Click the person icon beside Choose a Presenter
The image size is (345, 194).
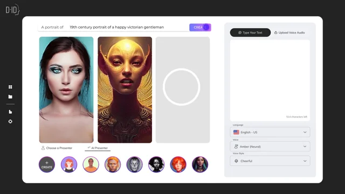(x=43, y=148)
